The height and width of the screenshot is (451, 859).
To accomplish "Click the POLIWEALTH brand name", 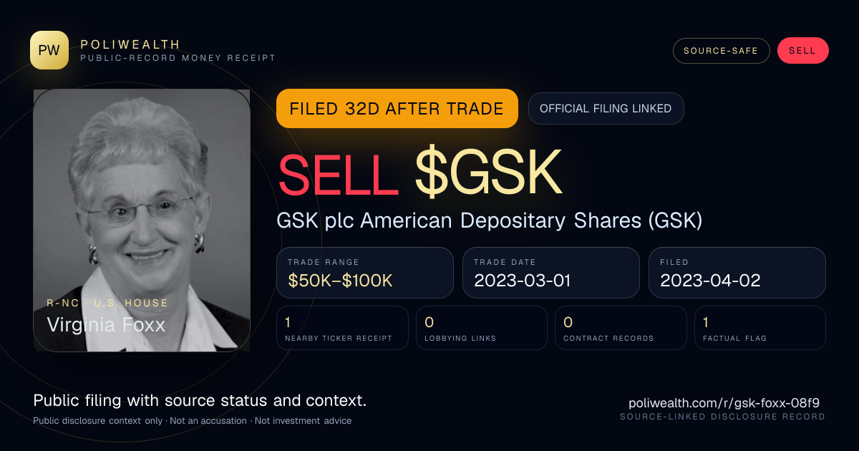I will [x=130, y=44].
